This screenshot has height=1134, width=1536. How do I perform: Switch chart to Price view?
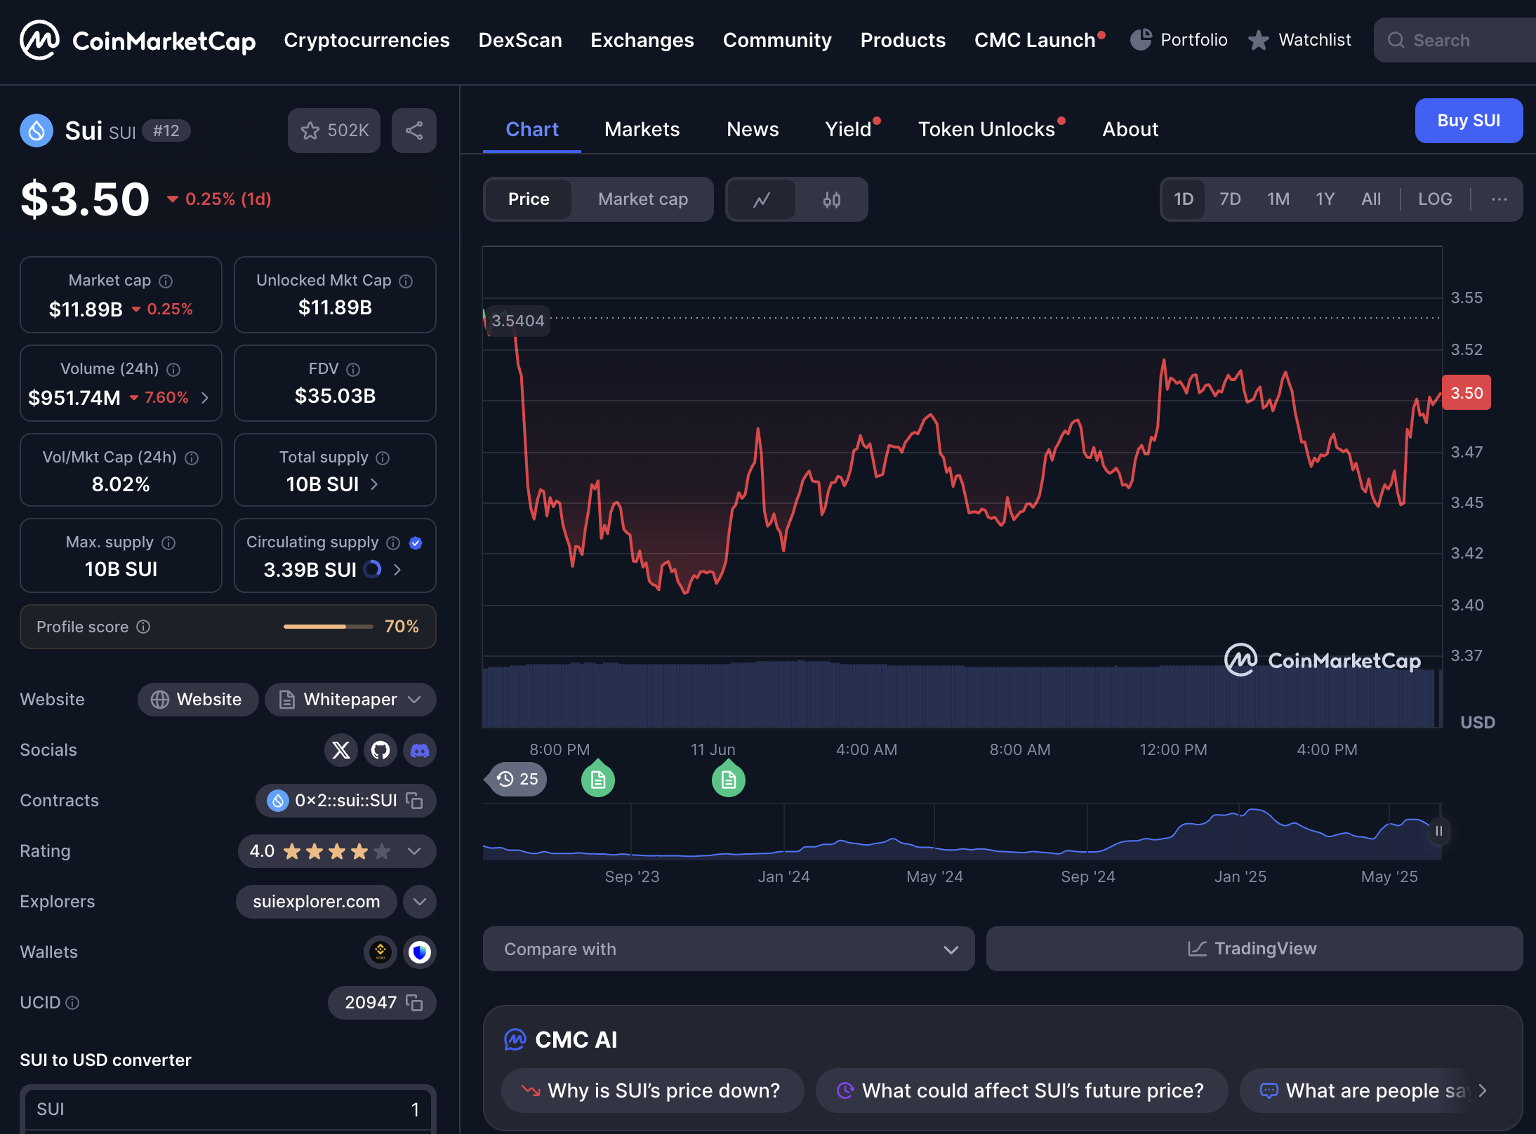[529, 199]
